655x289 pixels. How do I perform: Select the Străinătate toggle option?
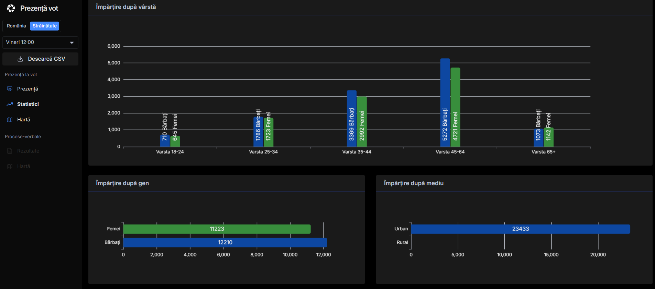45,26
